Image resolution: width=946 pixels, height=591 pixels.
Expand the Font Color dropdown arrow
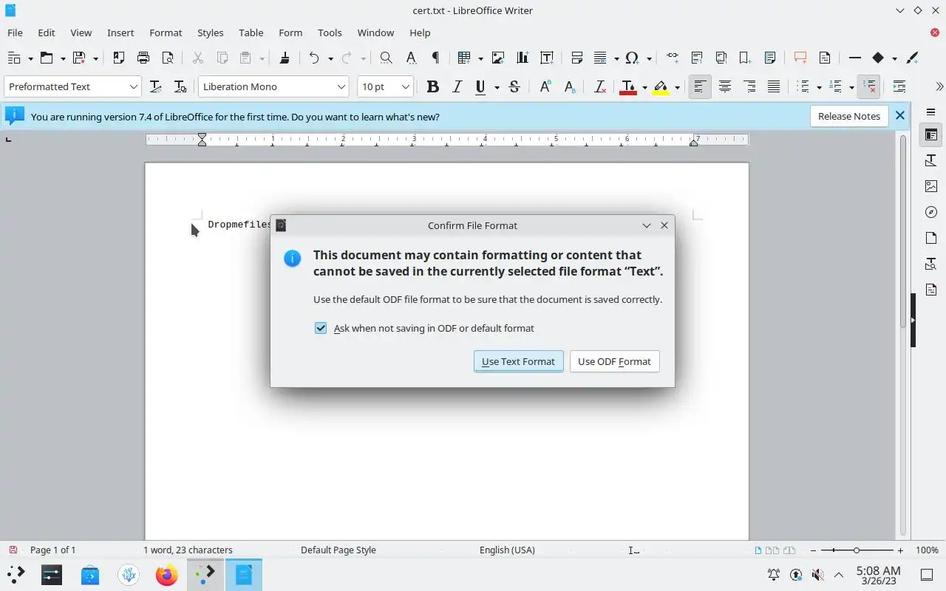point(644,86)
